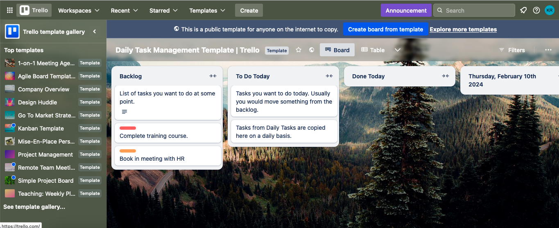Open the Filters menu
The width and height of the screenshot is (559, 228).
[x=511, y=50]
